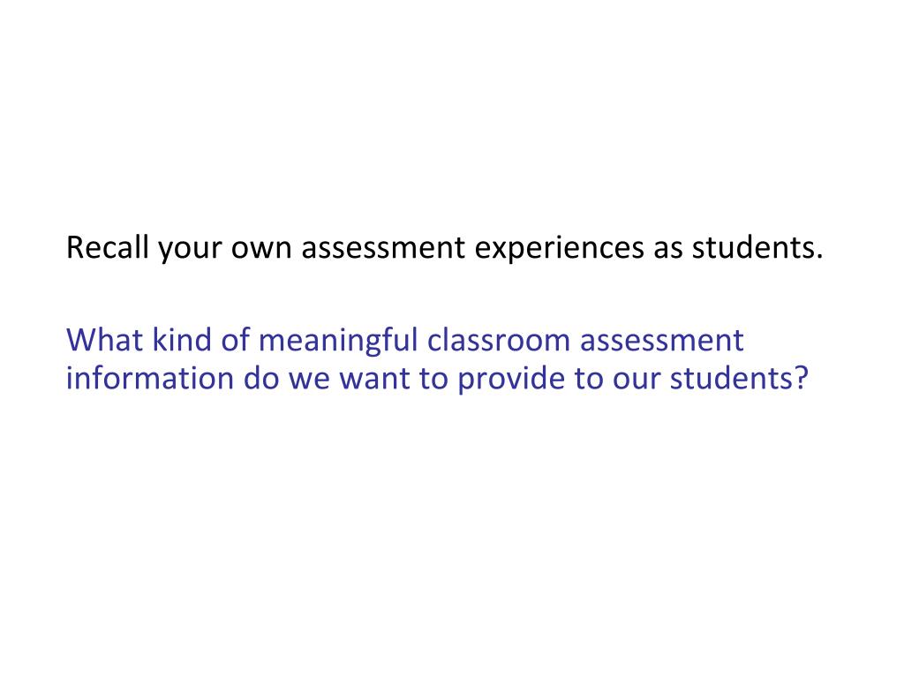Select the word "experiences" in the black text

(x=559, y=250)
